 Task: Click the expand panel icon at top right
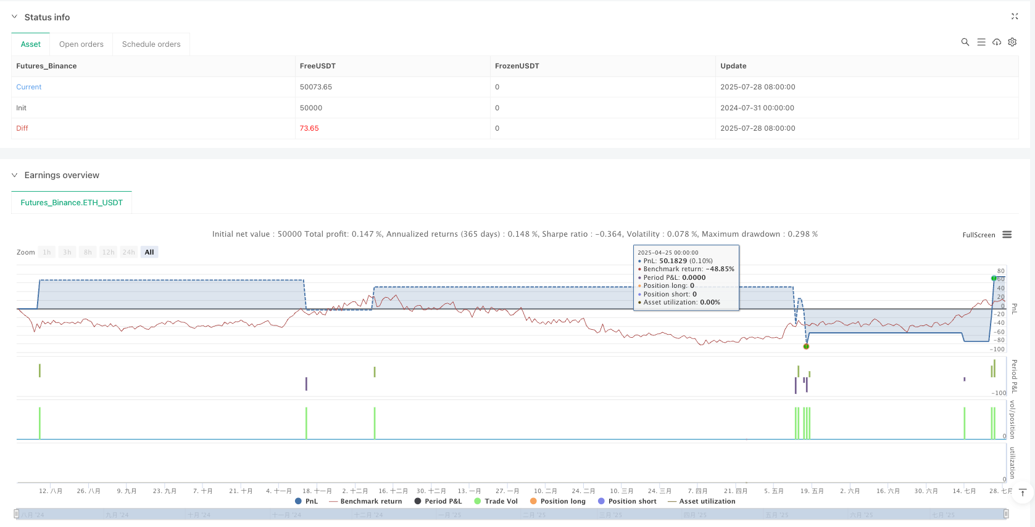tap(1014, 17)
